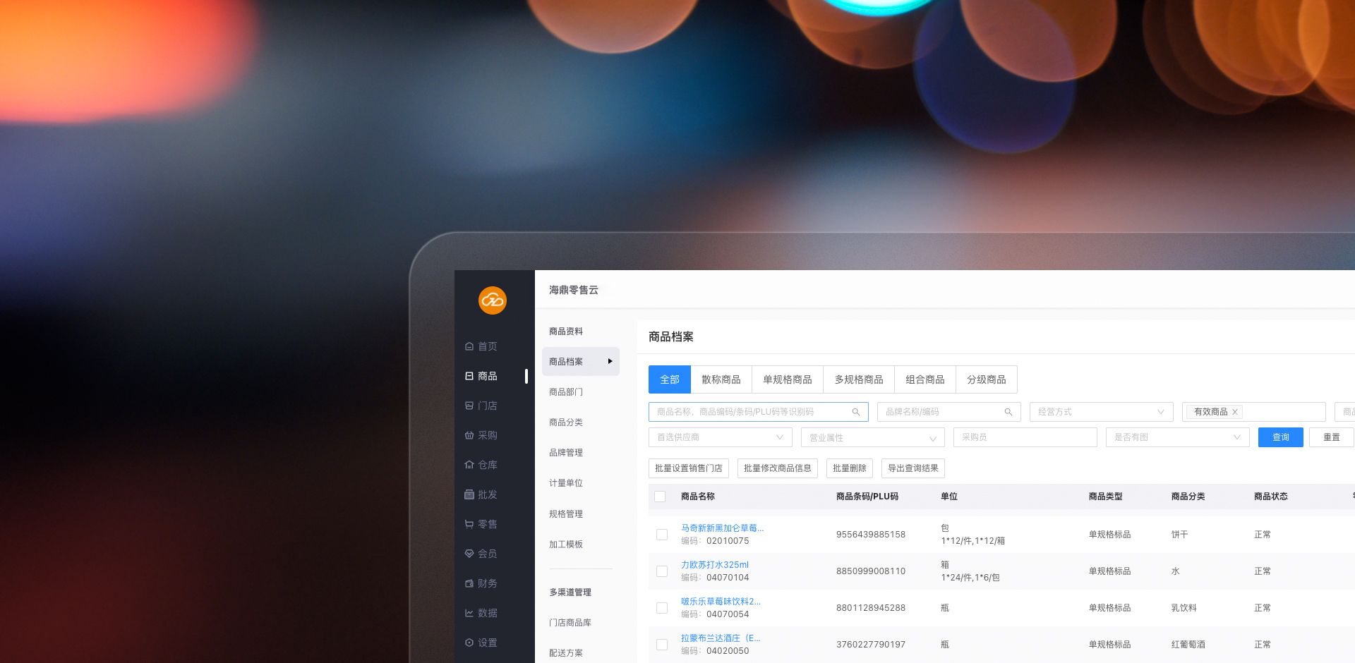Screen dimensions: 1355x663
Task: Switch to the 组合商品 tab
Action: click(x=925, y=379)
